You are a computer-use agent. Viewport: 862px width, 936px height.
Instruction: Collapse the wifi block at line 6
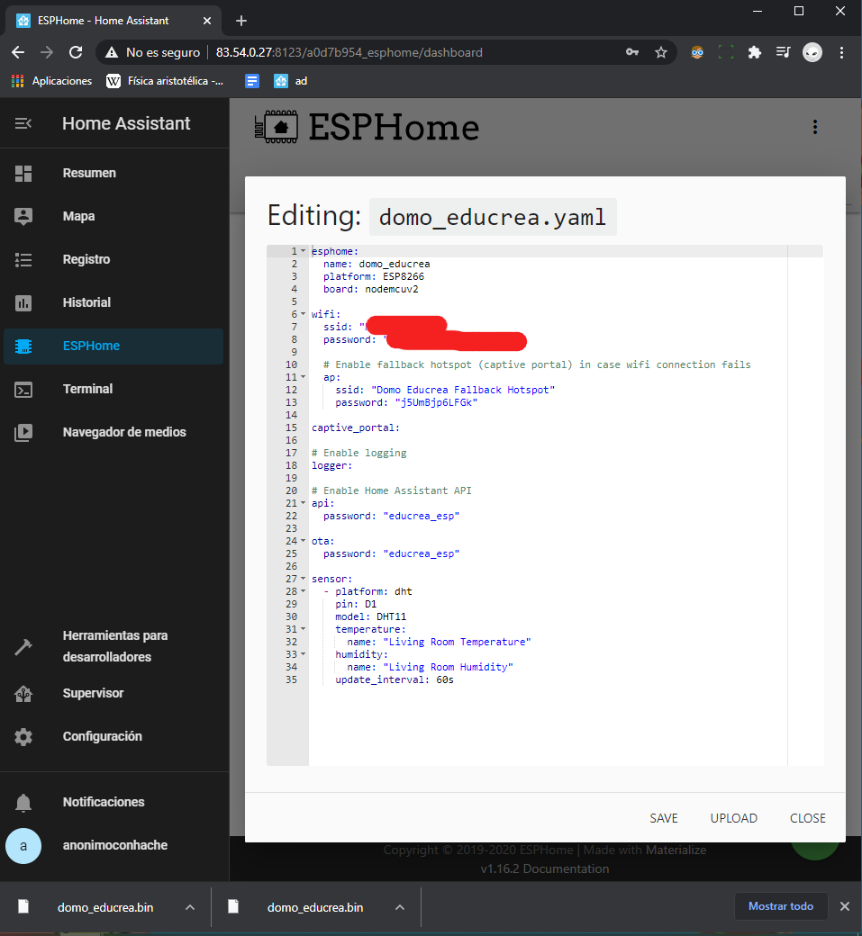coord(303,314)
